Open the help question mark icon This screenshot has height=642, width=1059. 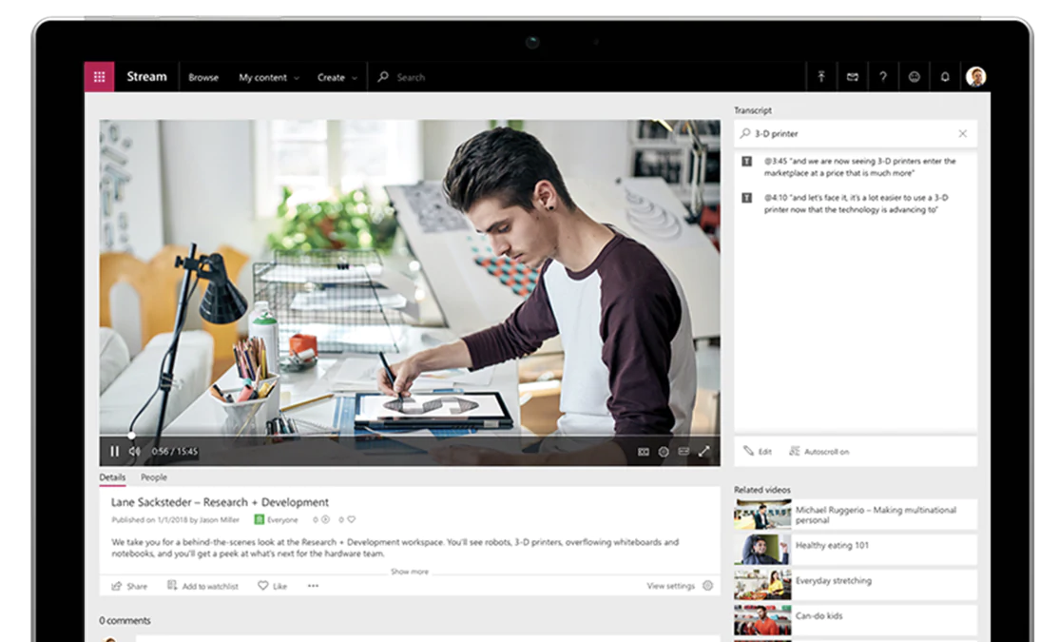(x=883, y=77)
